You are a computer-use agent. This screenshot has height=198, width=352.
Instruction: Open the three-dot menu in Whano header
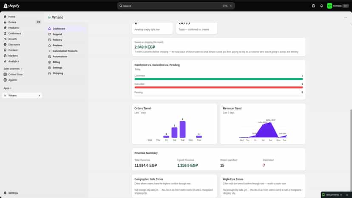346,17
